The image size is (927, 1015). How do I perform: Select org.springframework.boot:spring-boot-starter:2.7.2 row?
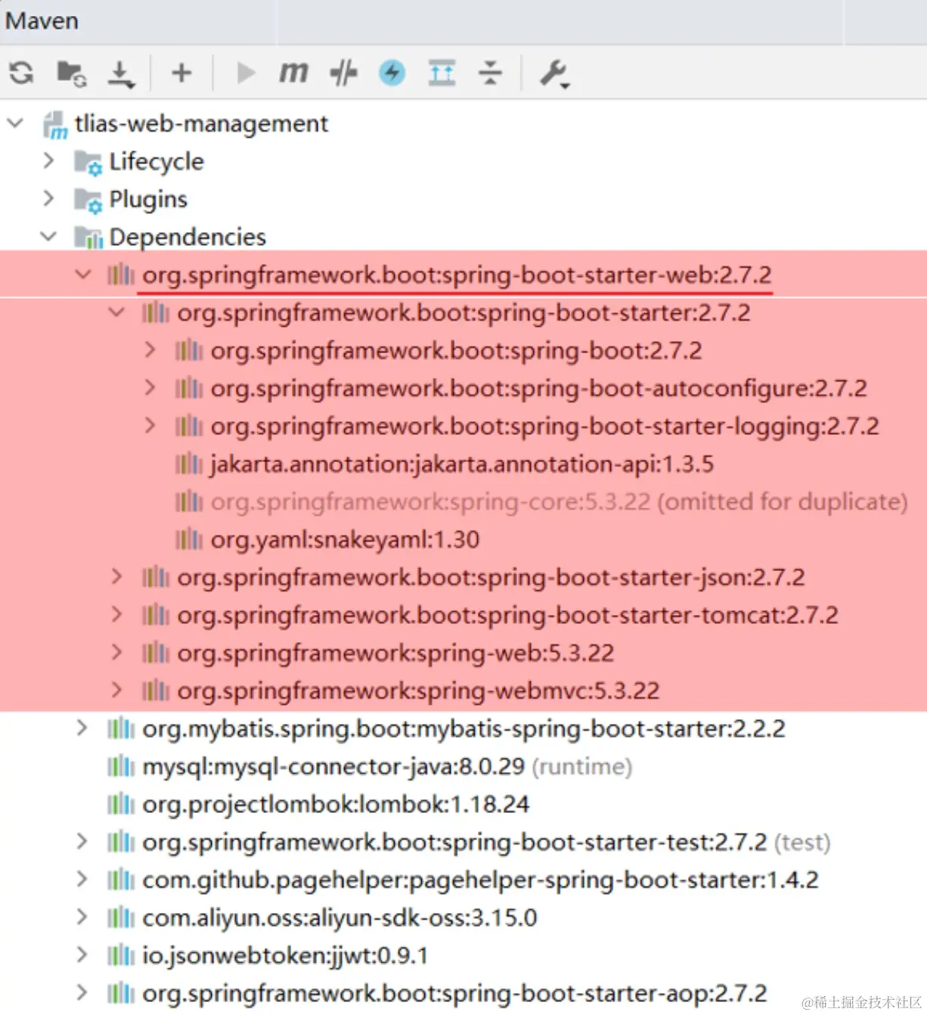point(463,312)
